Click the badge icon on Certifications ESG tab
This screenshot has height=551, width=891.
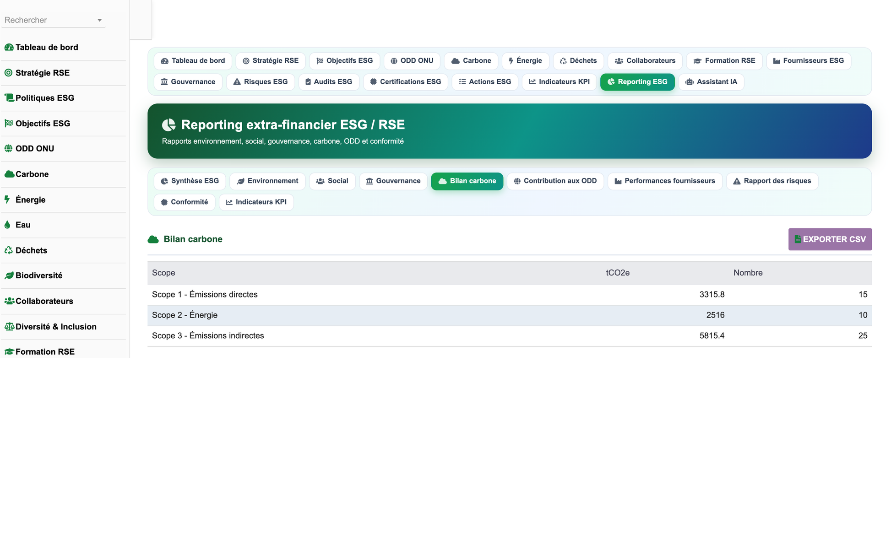pyautogui.click(x=374, y=82)
